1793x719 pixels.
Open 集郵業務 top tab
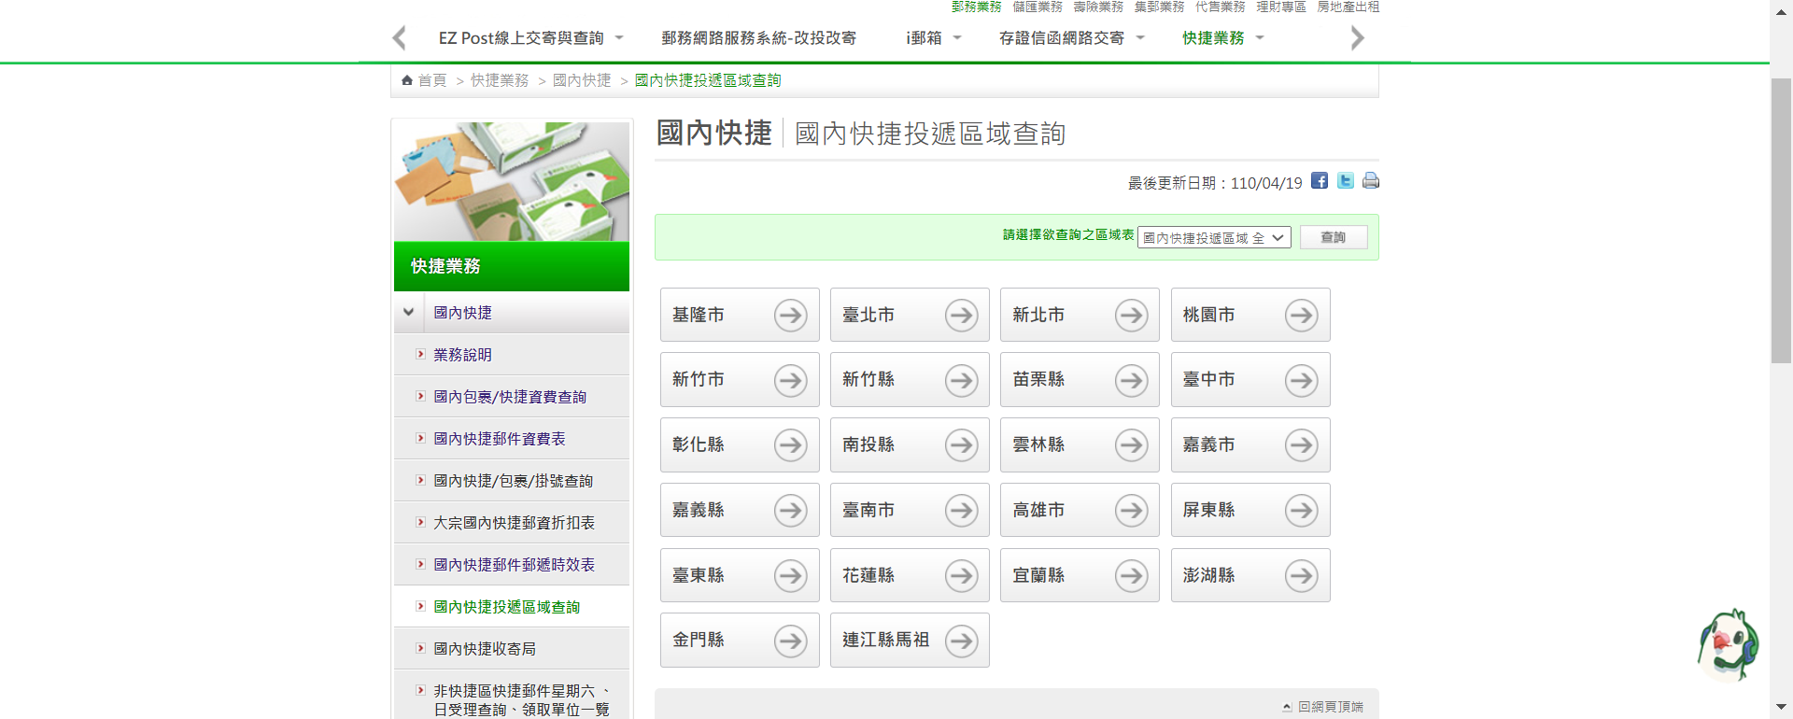click(x=1159, y=7)
